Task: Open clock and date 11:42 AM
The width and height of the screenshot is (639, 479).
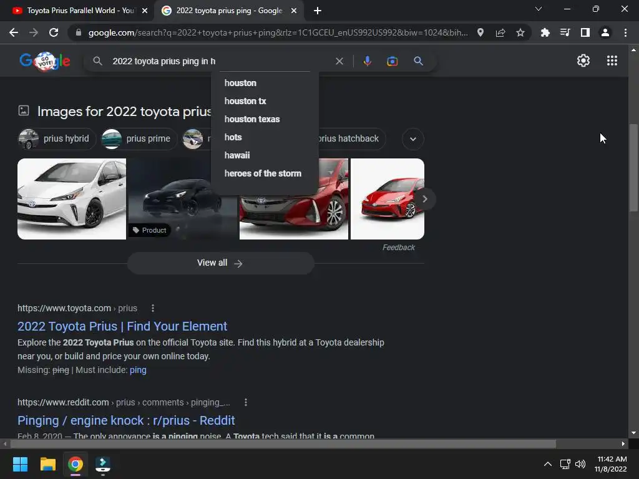Action: pos(610,464)
